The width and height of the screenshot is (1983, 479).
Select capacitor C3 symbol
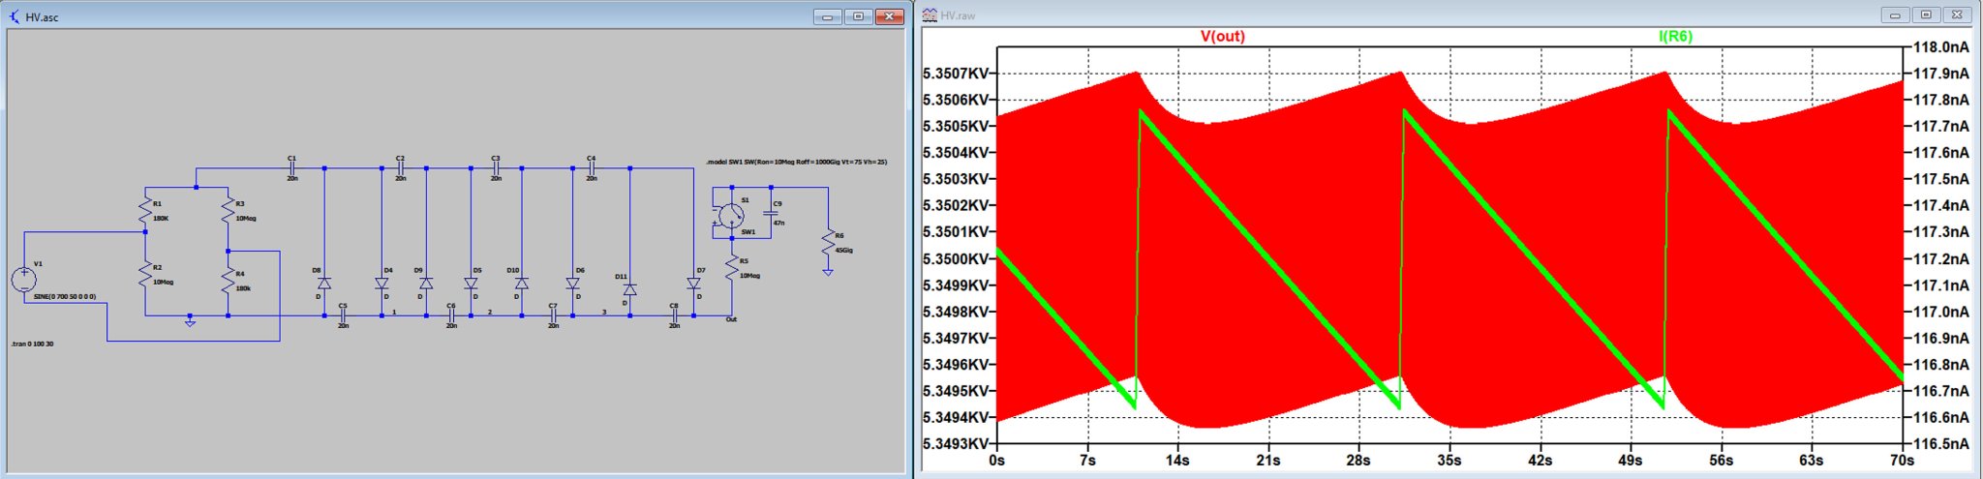[x=495, y=168]
